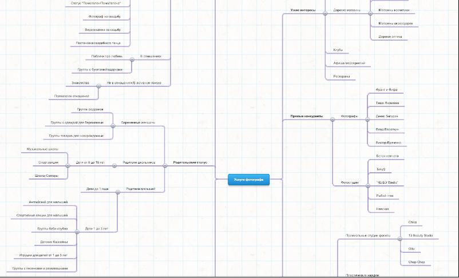The height and width of the screenshot is (278, 459).
Task: Collapse the 'Прямые конкуренты' branch circle
Action: 333,120
